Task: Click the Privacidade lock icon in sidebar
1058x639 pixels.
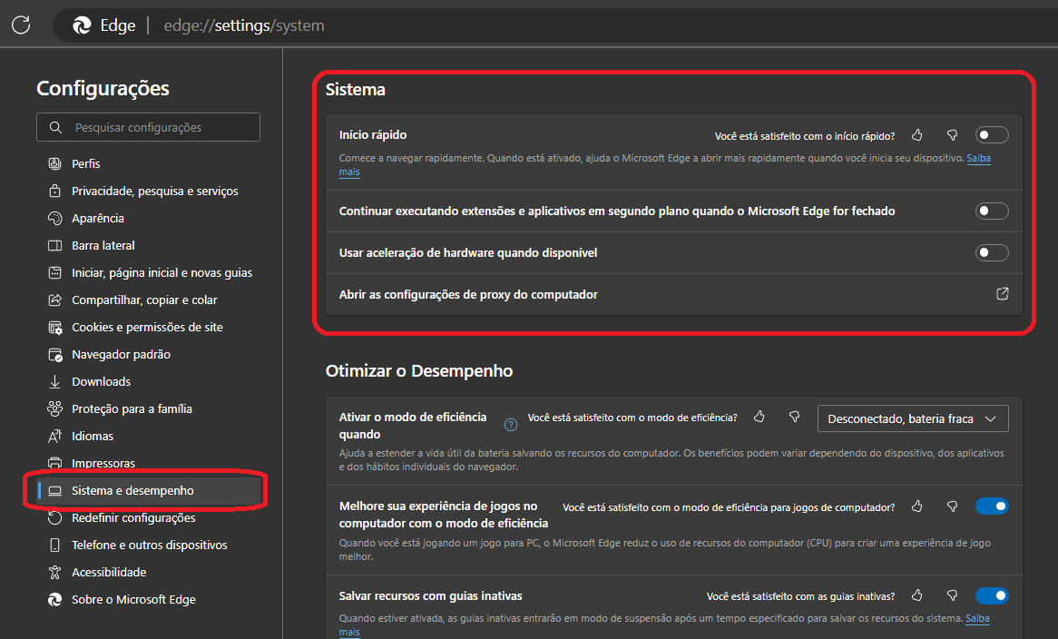Action: pos(54,191)
